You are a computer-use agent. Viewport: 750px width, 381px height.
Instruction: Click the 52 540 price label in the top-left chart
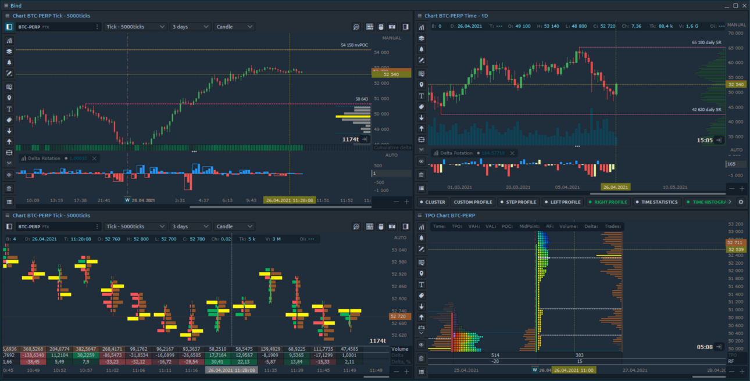click(392, 74)
